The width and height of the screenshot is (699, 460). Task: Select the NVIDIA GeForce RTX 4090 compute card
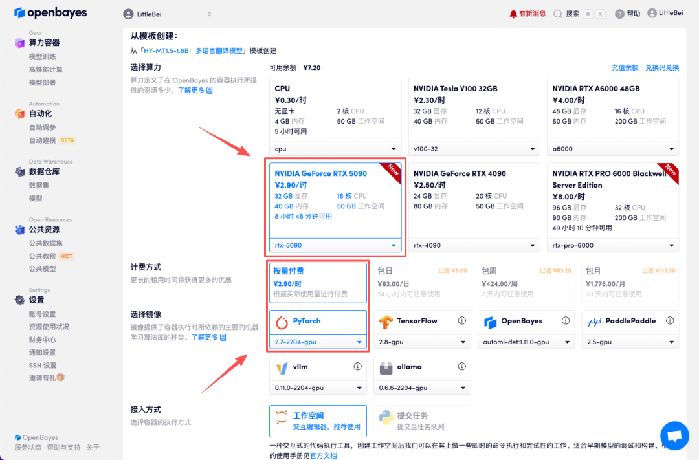pyautogui.click(x=474, y=194)
